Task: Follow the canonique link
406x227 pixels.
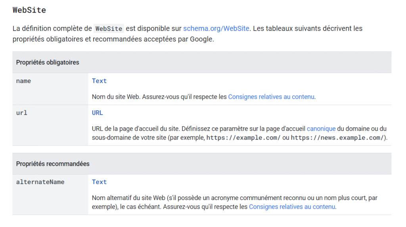Action: [321, 129]
